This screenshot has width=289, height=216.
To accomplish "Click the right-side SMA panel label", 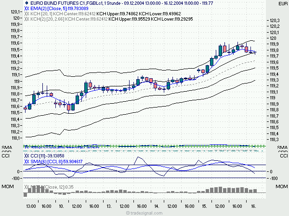I will coord(282,147).
